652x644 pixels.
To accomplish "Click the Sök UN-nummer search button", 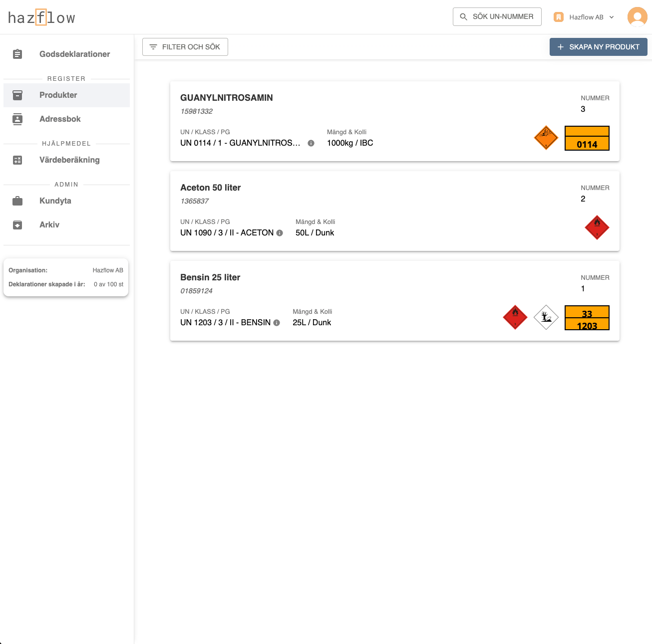I will pyautogui.click(x=497, y=16).
